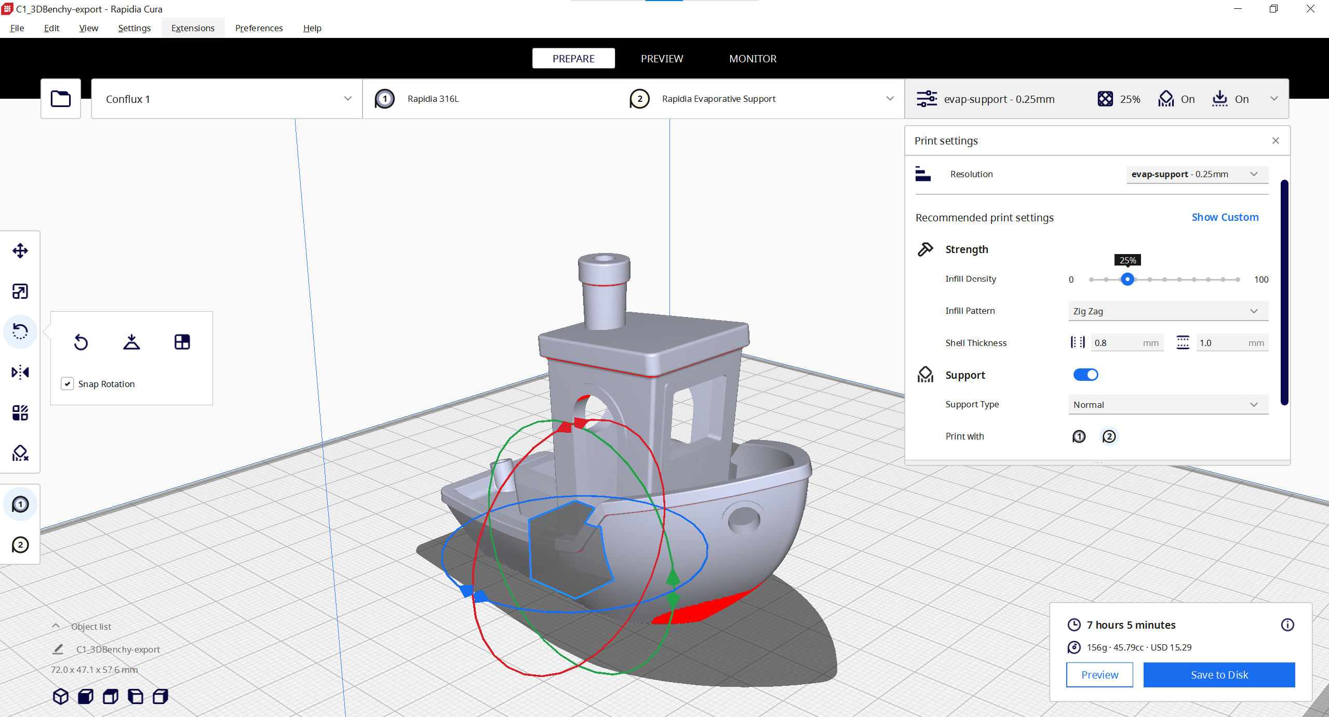This screenshot has height=717, width=1329.
Task: Click the Show Custom link
Action: pyautogui.click(x=1225, y=217)
